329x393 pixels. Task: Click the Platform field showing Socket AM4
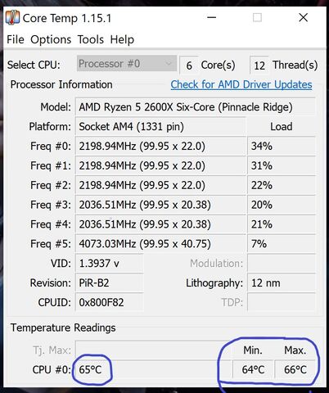pyautogui.click(x=160, y=127)
